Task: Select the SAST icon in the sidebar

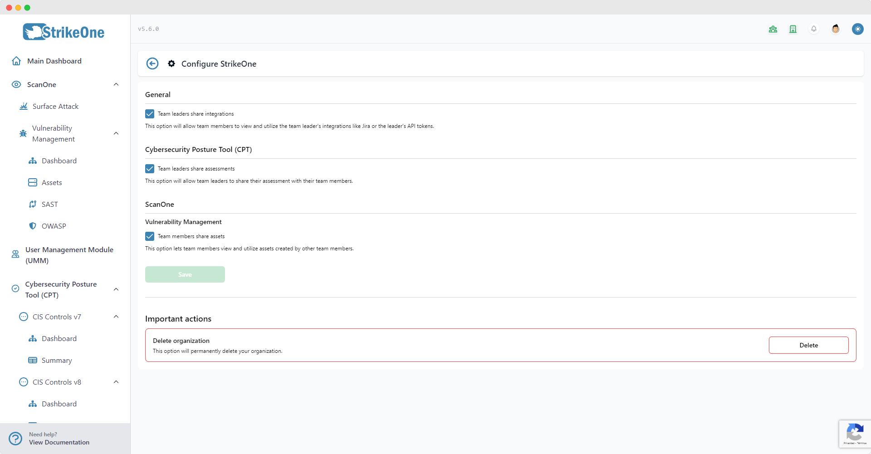Action: point(32,204)
